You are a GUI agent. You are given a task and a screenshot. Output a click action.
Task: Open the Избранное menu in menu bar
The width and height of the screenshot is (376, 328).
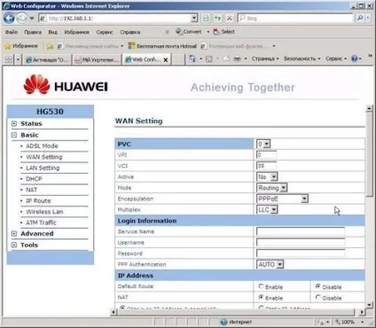76,32
